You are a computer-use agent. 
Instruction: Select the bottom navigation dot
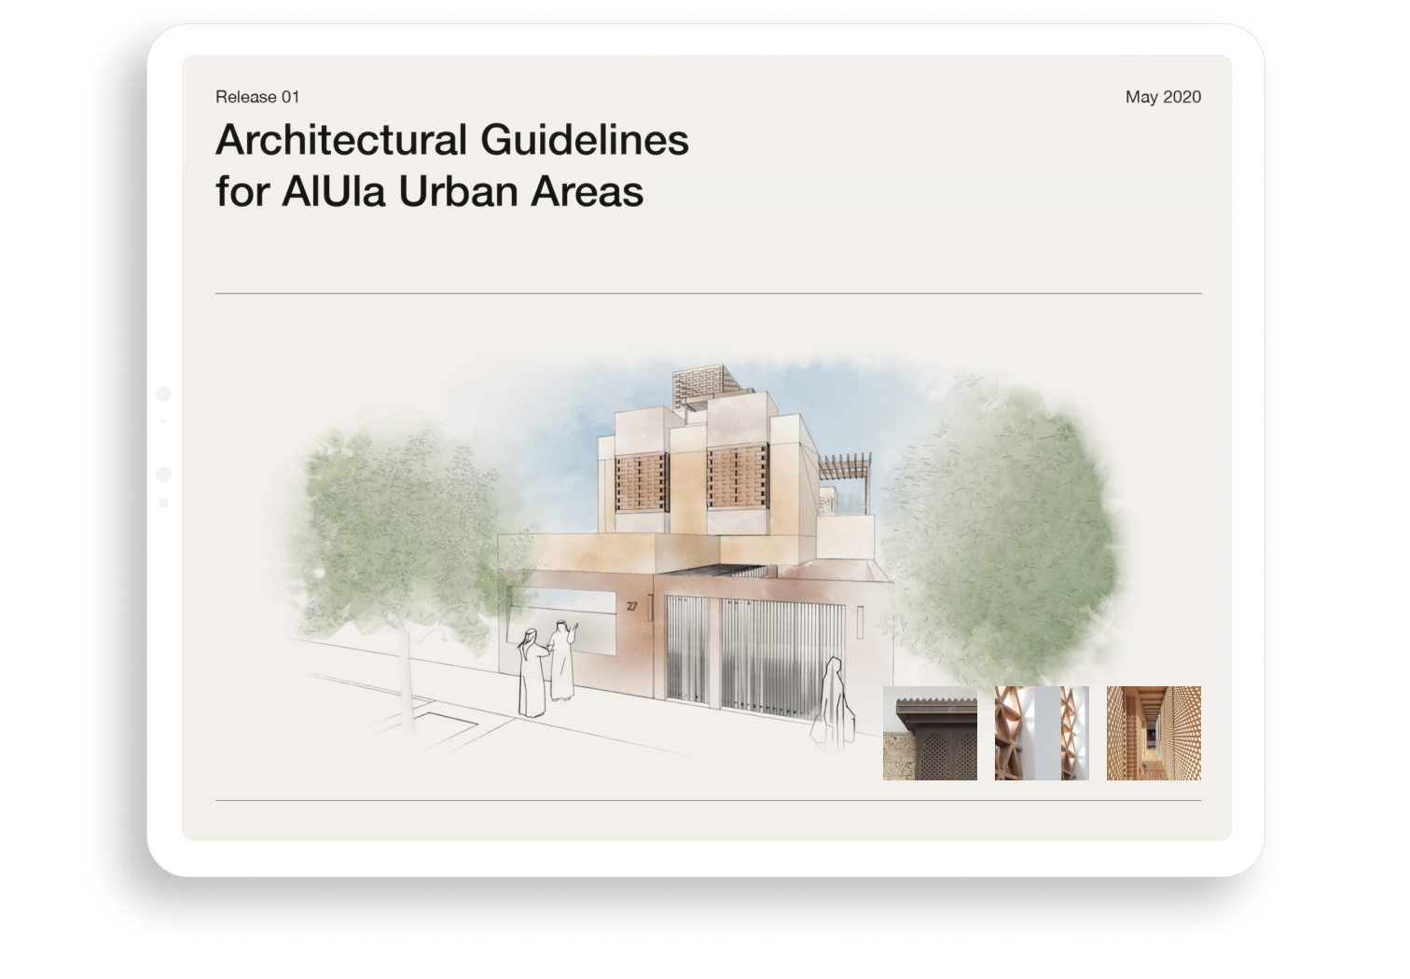[x=165, y=502]
